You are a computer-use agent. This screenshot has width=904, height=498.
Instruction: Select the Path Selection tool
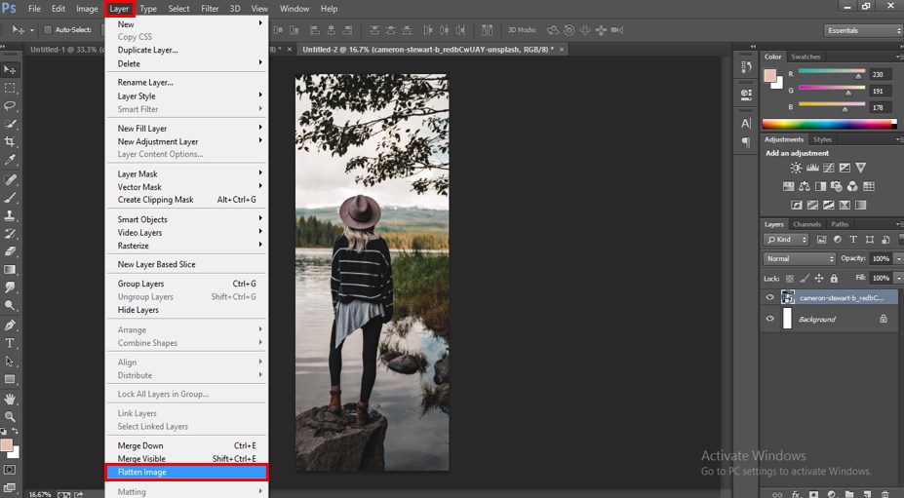[10, 361]
